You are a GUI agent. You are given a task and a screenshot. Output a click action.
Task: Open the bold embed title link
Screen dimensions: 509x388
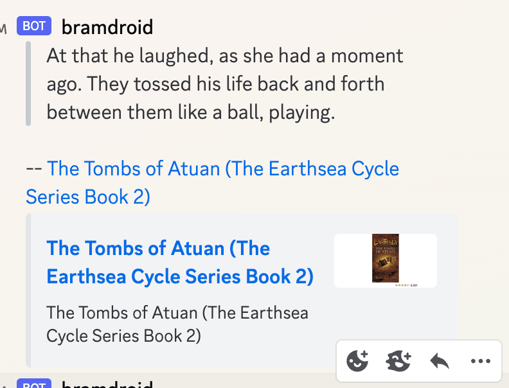(x=180, y=262)
